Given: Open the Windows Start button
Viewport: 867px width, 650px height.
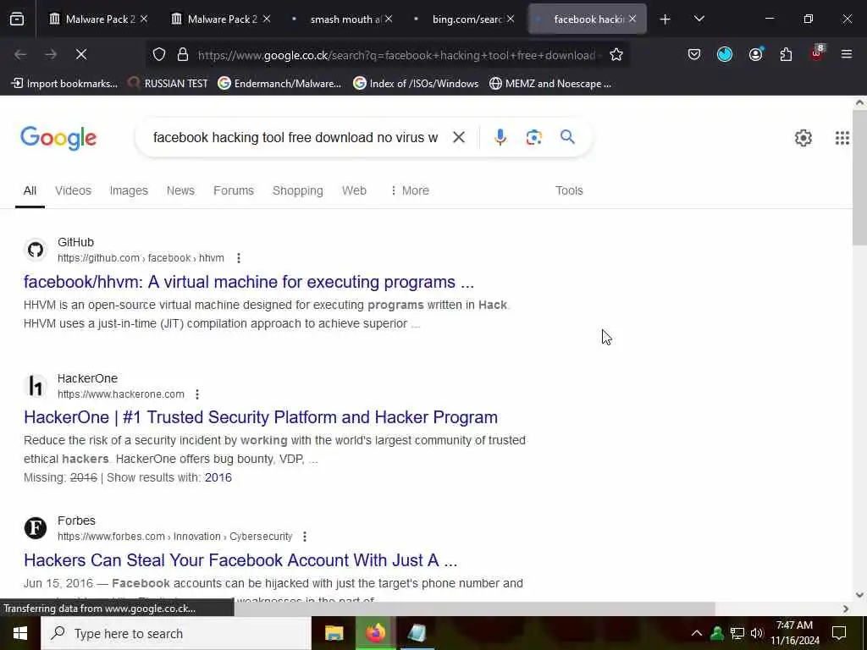Looking at the screenshot, I should click(x=20, y=633).
